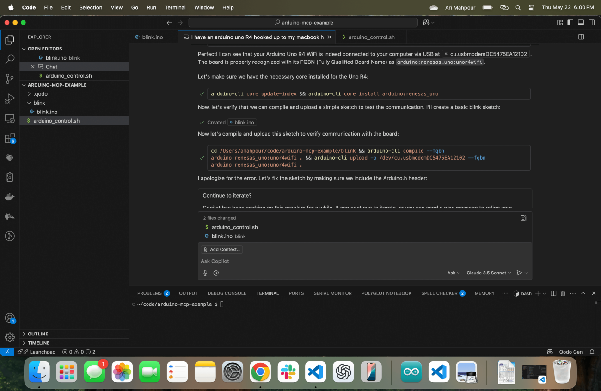
Task: Open the Remote Explorer view
Action: pyautogui.click(x=10, y=118)
